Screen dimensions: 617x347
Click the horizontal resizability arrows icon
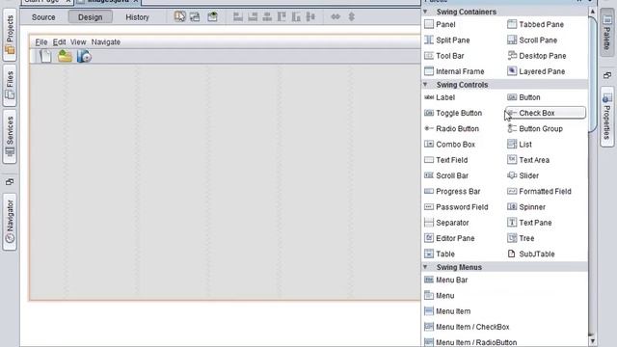pos(335,17)
